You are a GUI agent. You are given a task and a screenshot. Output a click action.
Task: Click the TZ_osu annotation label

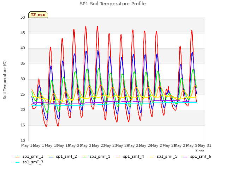tap(38, 15)
